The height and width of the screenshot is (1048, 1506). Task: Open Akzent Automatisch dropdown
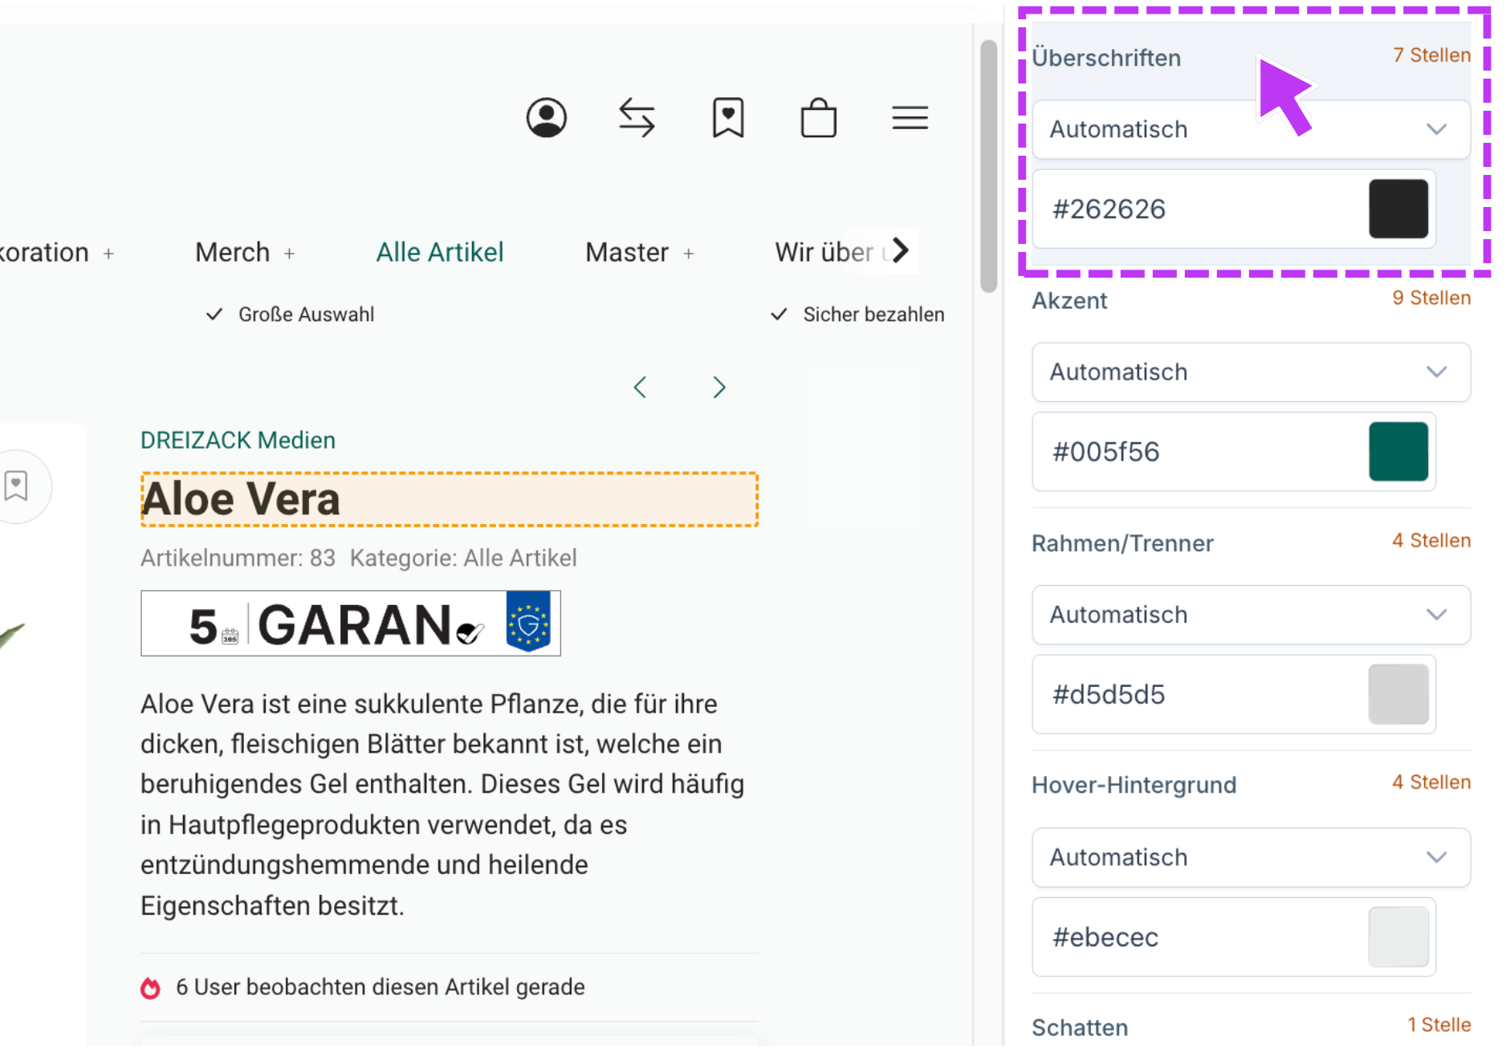[1251, 372]
